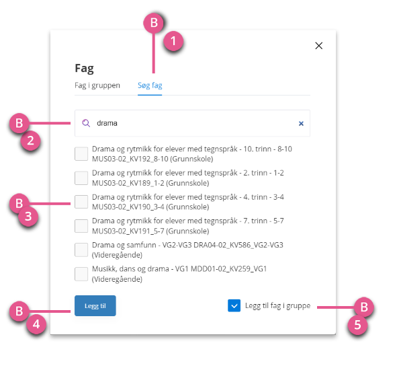Switch to the Fag i gruppen tab

[x=97, y=85]
